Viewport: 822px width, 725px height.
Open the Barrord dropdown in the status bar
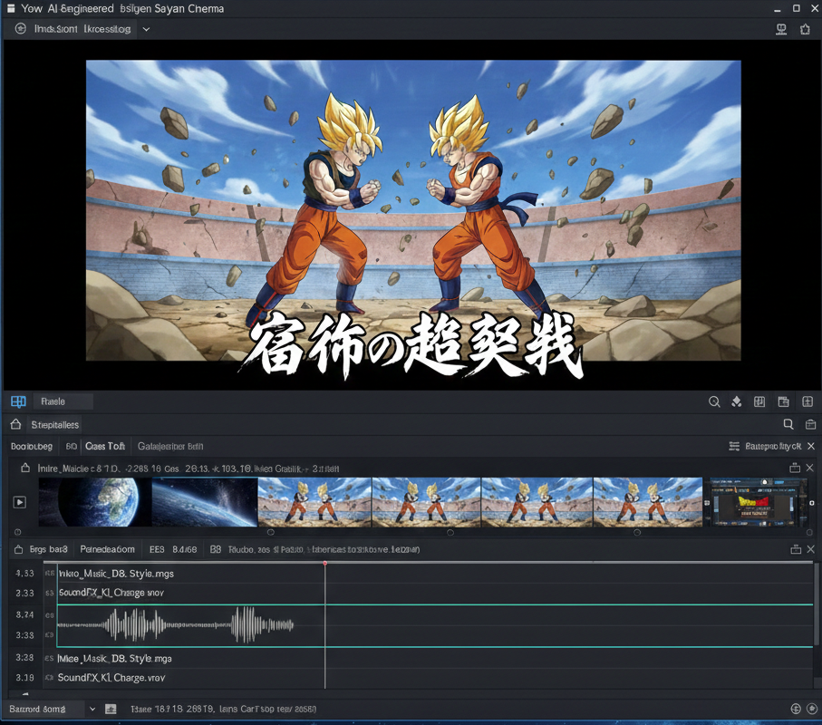point(92,709)
